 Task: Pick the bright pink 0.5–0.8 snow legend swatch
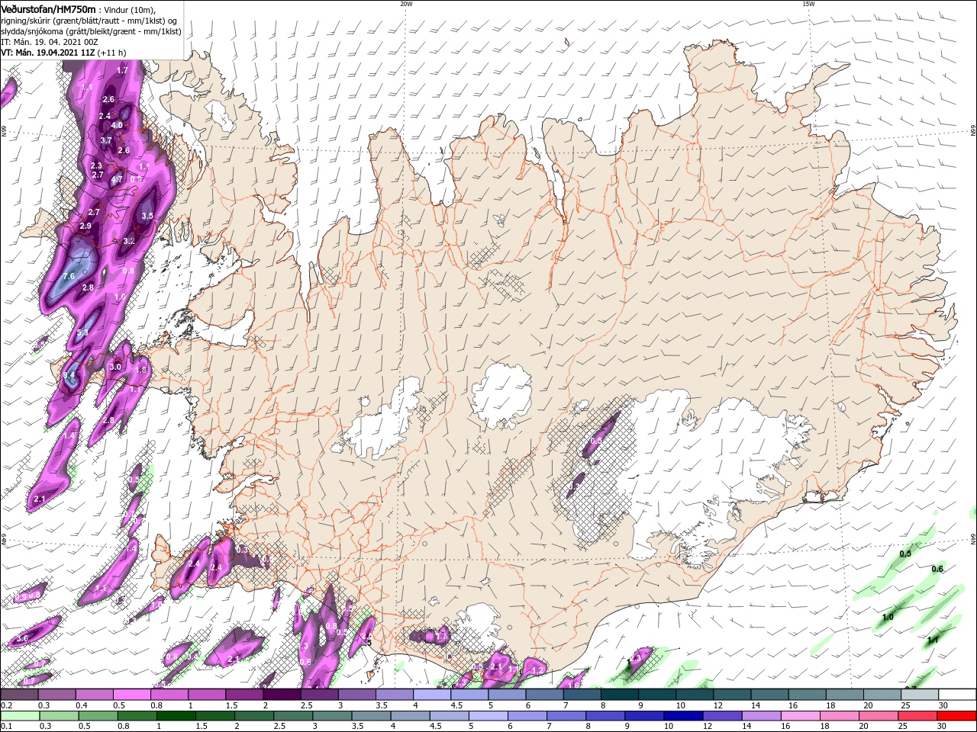131,695
